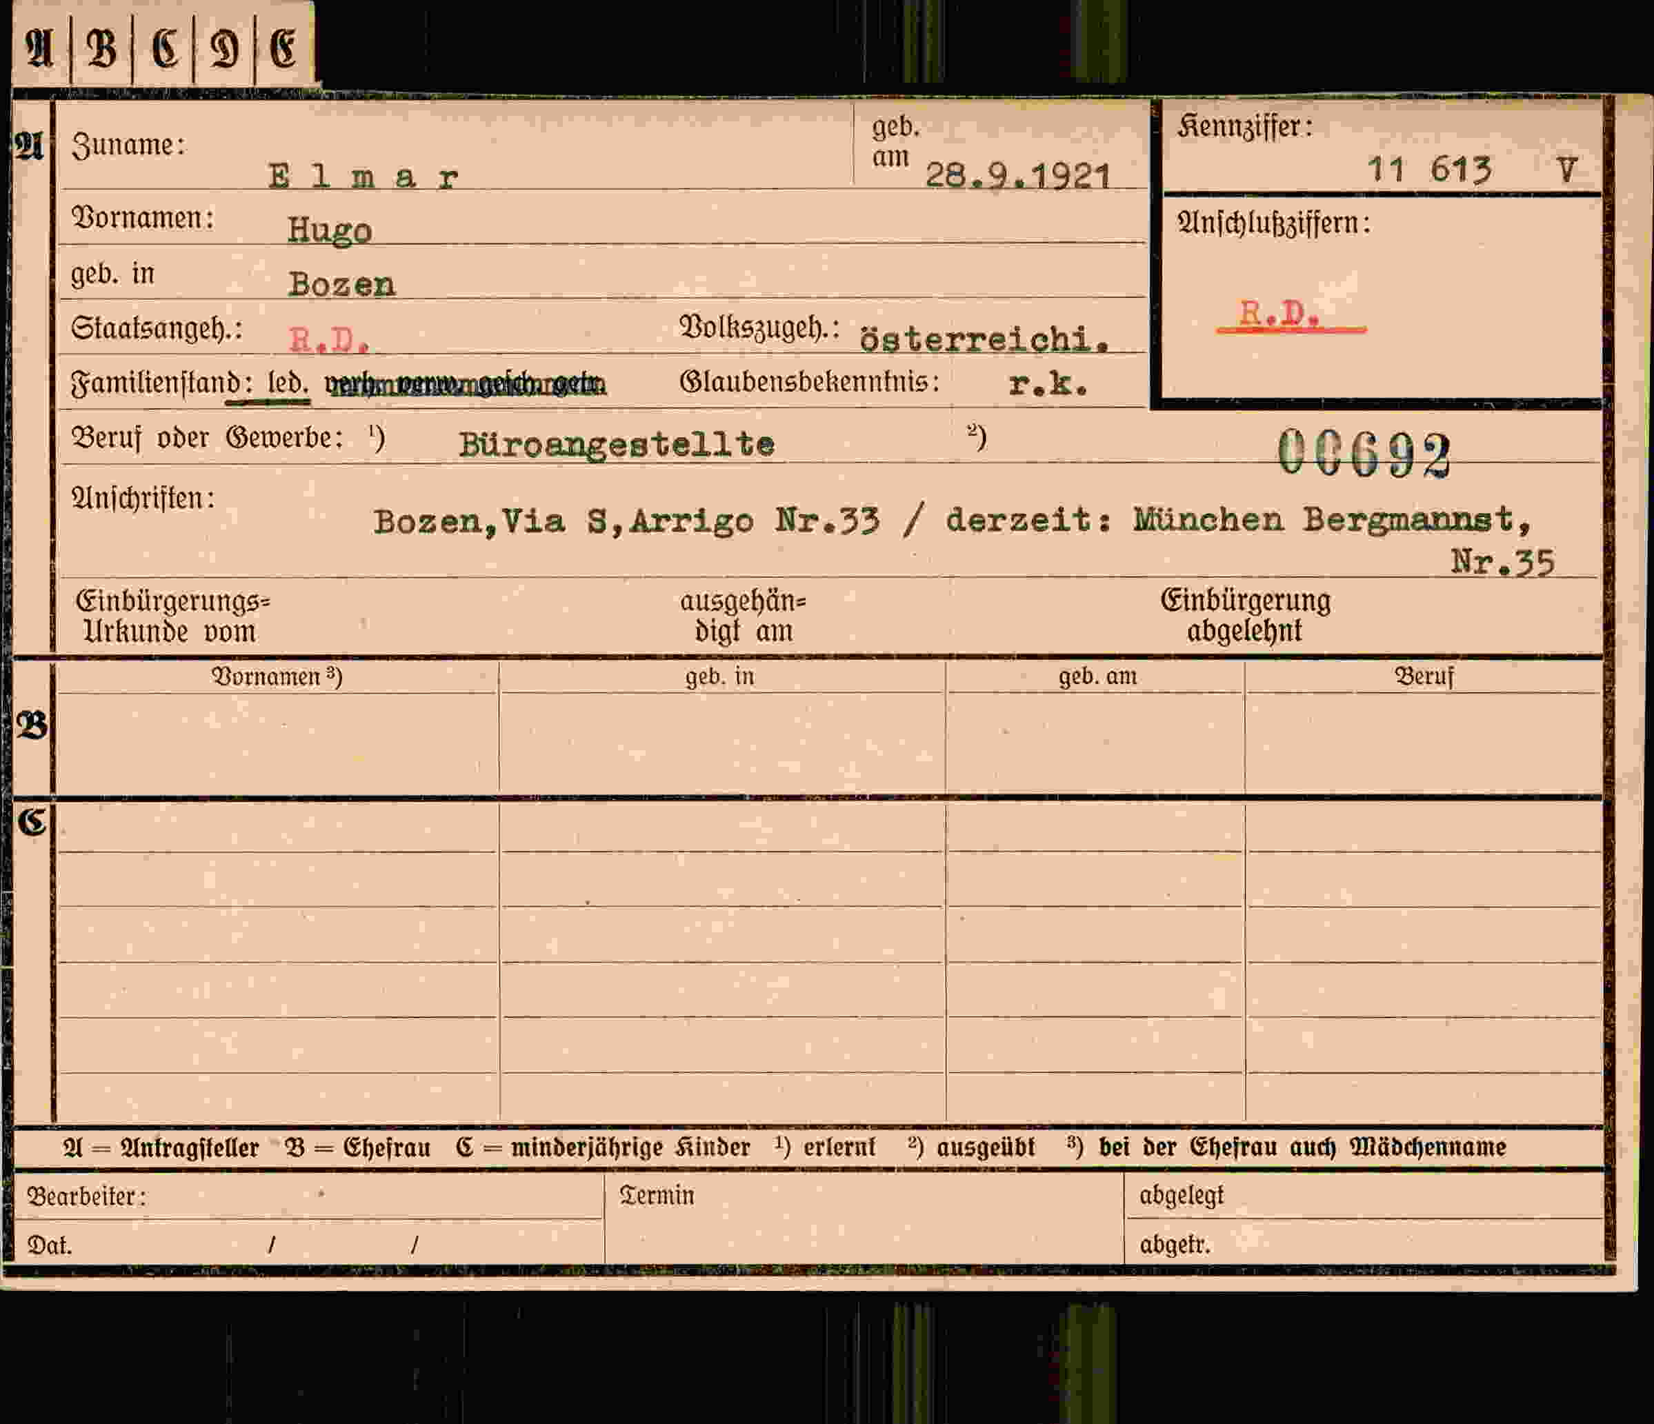Click the birth date '28.9.1921'
The image size is (1654, 1424).
(x=1018, y=176)
